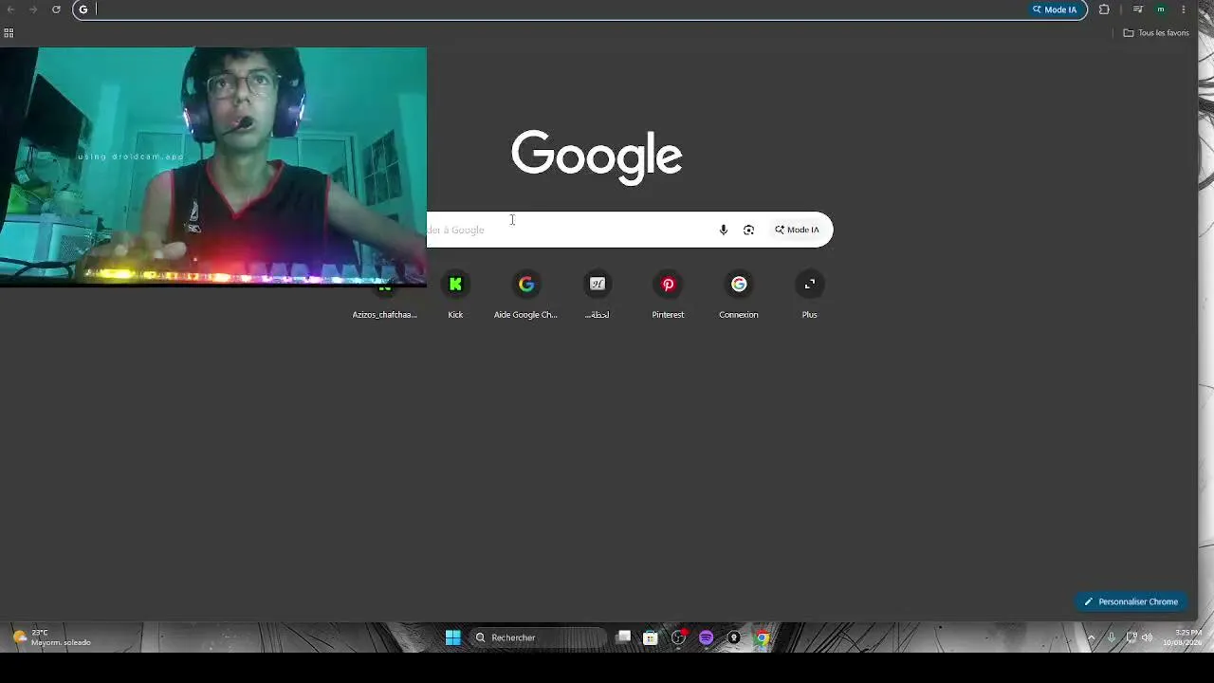Open the Kick shortcut
Image resolution: width=1214 pixels, height=683 pixels.
pos(455,294)
